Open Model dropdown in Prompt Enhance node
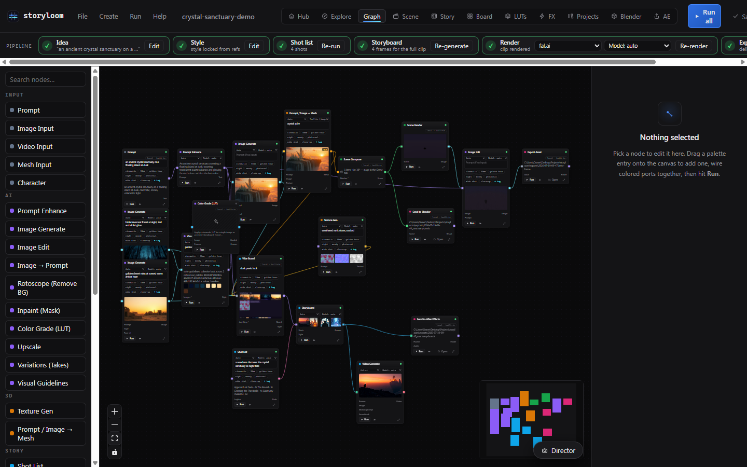 pos(212,158)
